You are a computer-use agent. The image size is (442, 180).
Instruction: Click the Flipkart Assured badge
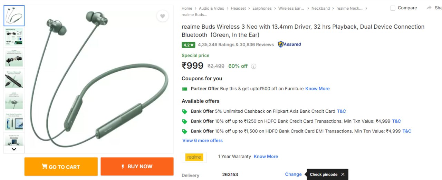289,44
